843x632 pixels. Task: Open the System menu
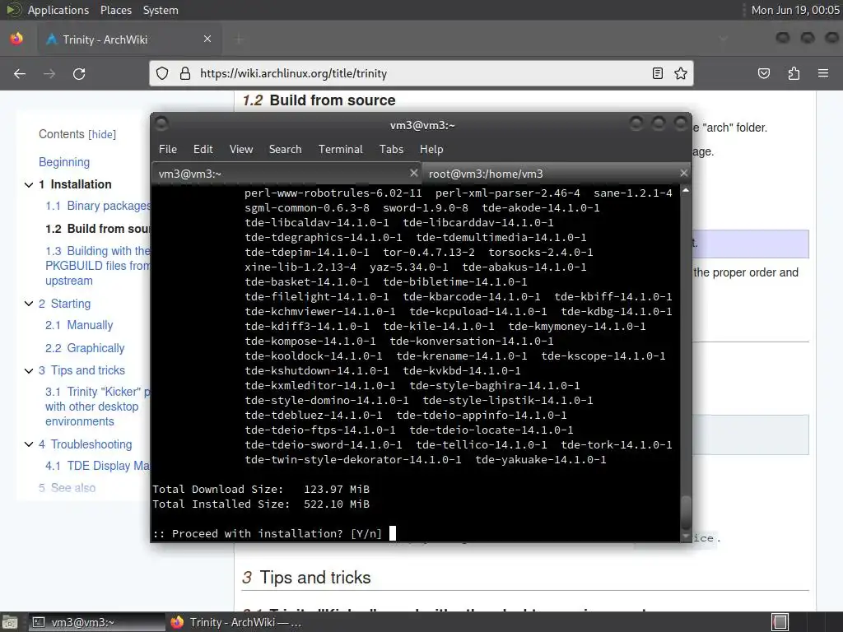pyautogui.click(x=161, y=10)
